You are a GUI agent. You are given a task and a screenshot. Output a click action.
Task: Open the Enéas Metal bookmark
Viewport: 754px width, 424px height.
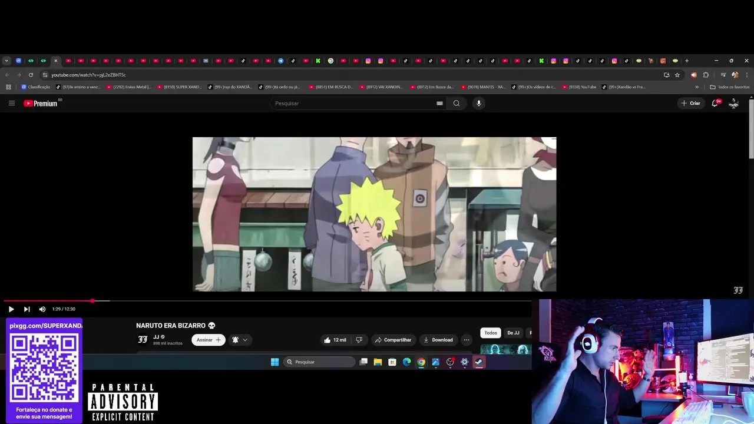click(129, 87)
